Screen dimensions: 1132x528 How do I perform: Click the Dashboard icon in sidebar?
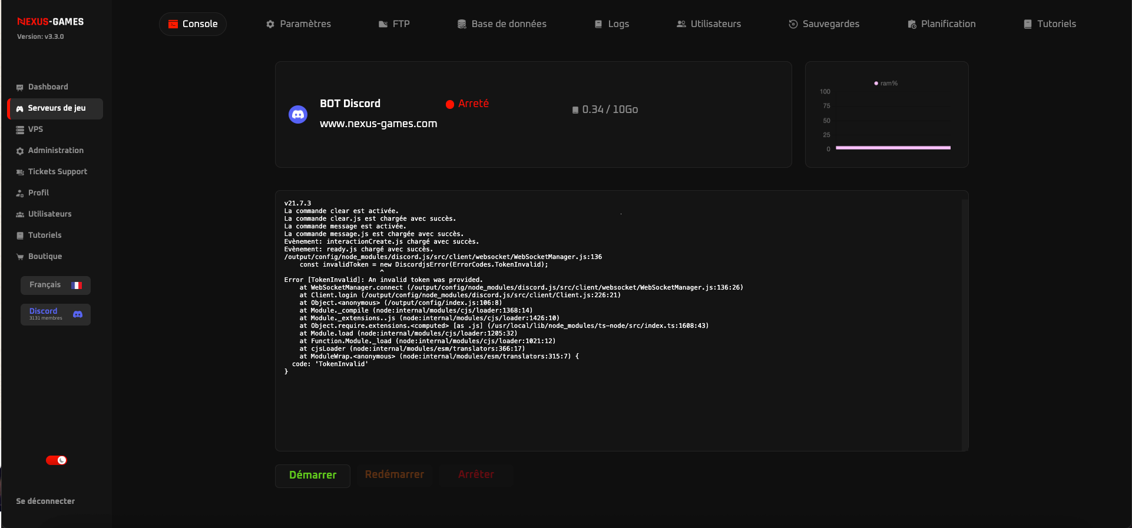[x=20, y=88]
